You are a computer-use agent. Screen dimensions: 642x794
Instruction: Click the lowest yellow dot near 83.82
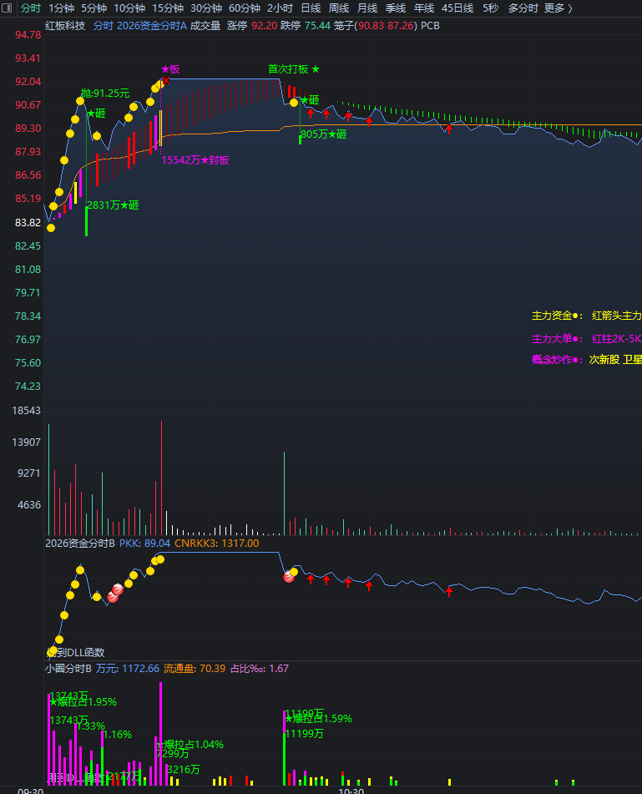click(x=51, y=228)
